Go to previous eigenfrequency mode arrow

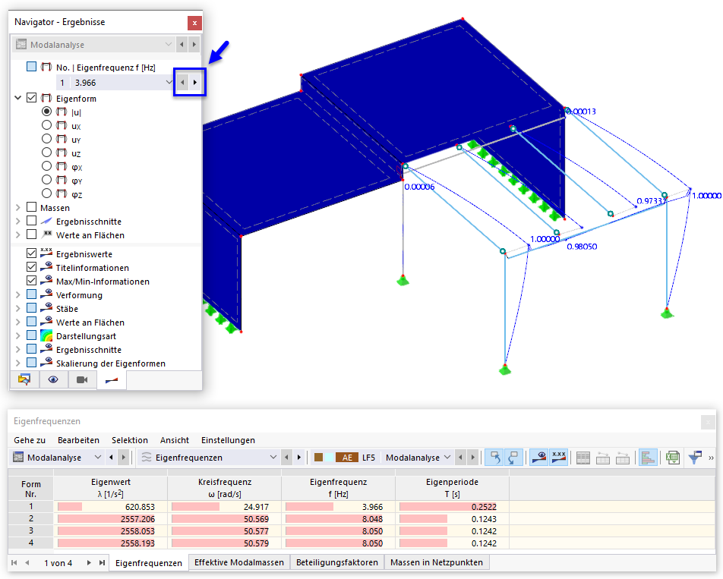coord(182,83)
